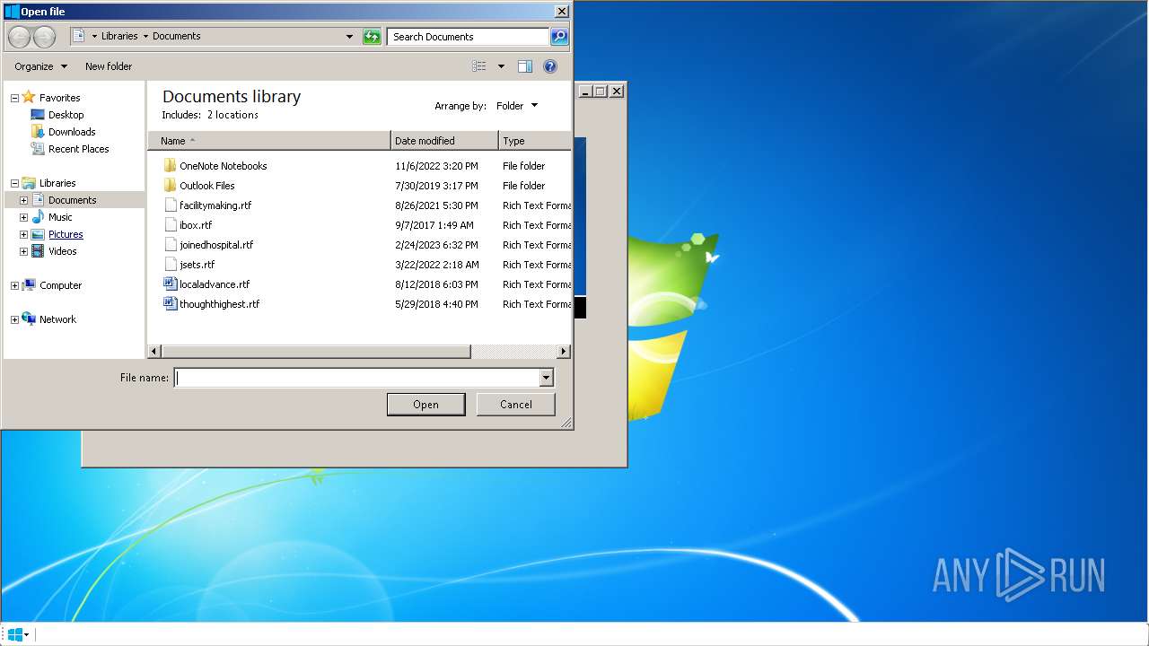This screenshot has width=1149, height=646.
Task: Open Recent Places in Favorites
Action: coord(78,149)
